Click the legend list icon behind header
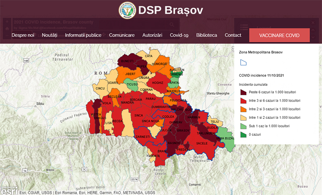 point(244,27)
